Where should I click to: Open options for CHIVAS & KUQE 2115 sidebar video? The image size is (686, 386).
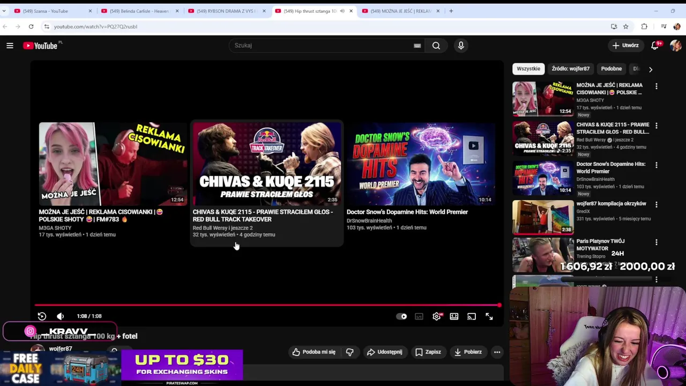tap(656, 125)
